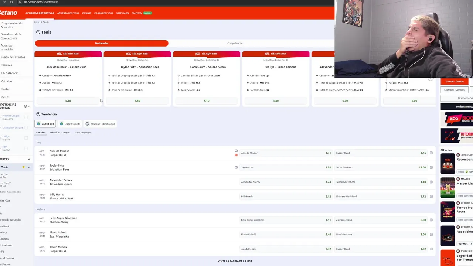The height and width of the screenshot is (266, 473).
Task: Open live stream icon for Alex de Minaur match
Action: coord(236,151)
